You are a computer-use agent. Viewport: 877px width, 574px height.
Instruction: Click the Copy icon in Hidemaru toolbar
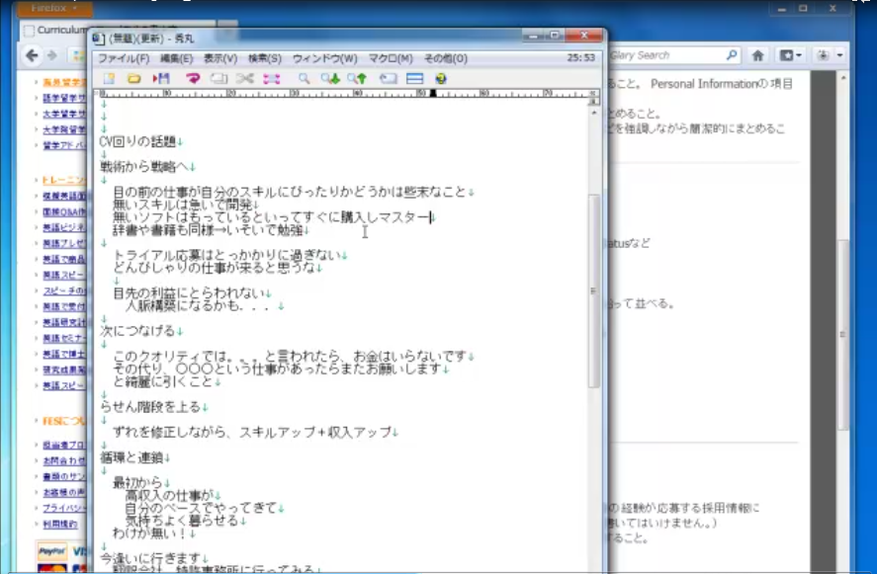point(219,79)
